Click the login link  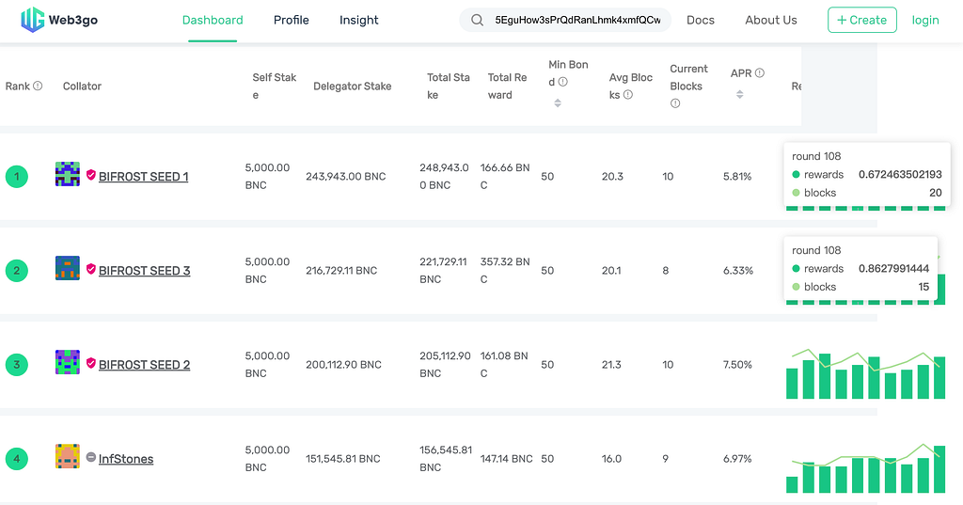[x=925, y=21]
